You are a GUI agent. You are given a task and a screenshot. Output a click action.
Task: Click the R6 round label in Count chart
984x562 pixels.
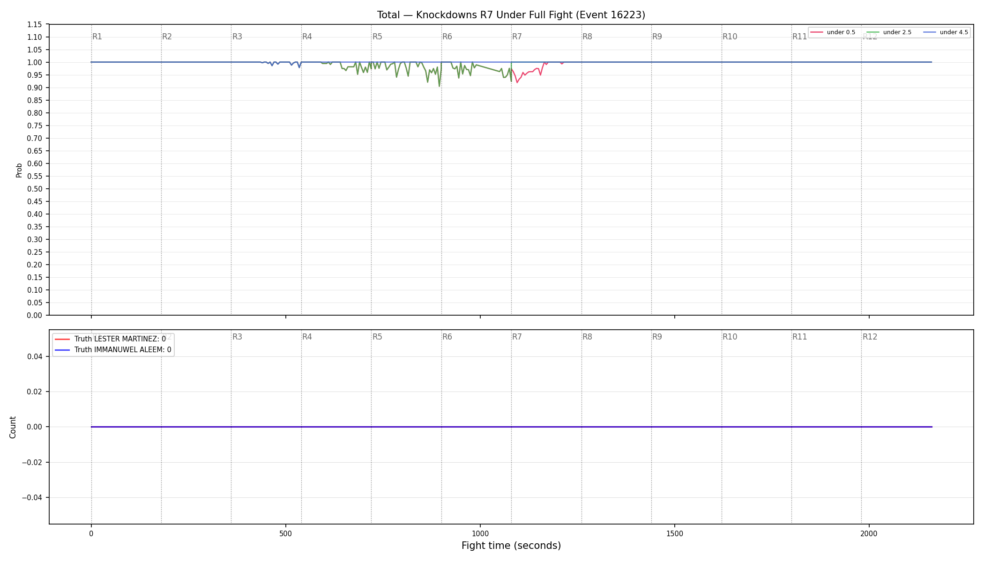447,337
